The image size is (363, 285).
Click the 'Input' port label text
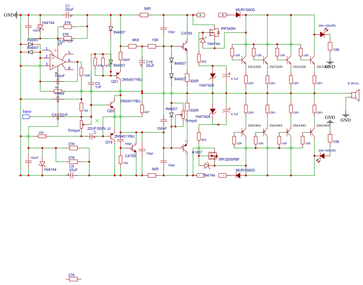[27, 111]
